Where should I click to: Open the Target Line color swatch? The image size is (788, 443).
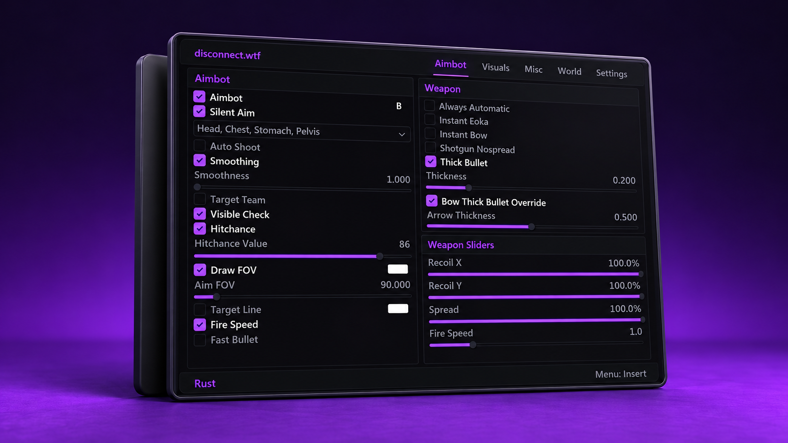pyautogui.click(x=398, y=309)
